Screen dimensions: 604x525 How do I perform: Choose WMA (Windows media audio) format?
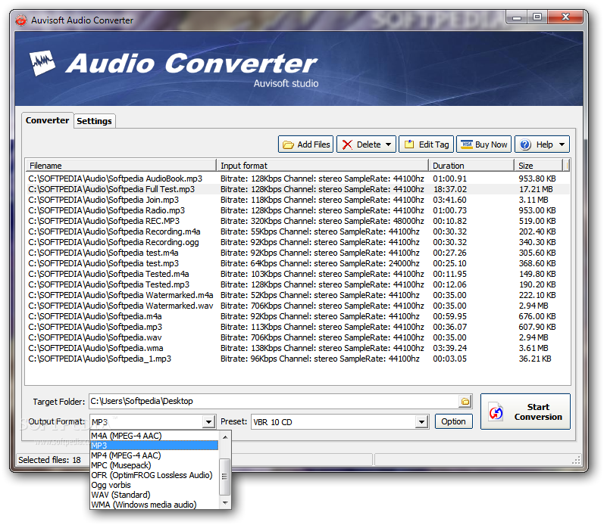coord(154,505)
